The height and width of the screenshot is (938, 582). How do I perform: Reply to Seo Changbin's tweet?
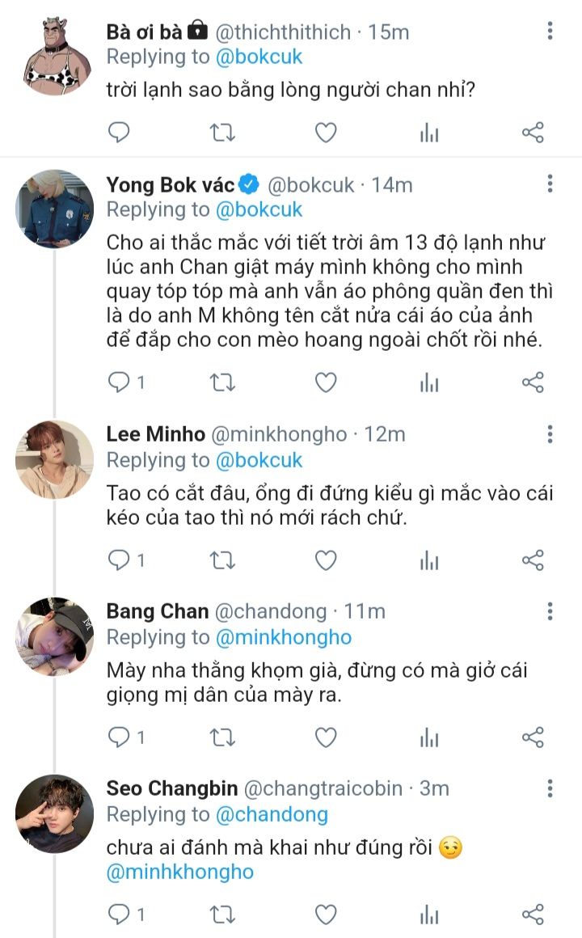[x=119, y=915]
